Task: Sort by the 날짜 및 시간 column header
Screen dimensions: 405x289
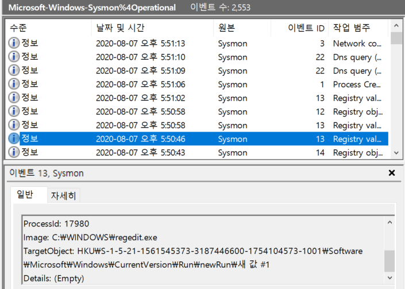Action: coord(152,28)
